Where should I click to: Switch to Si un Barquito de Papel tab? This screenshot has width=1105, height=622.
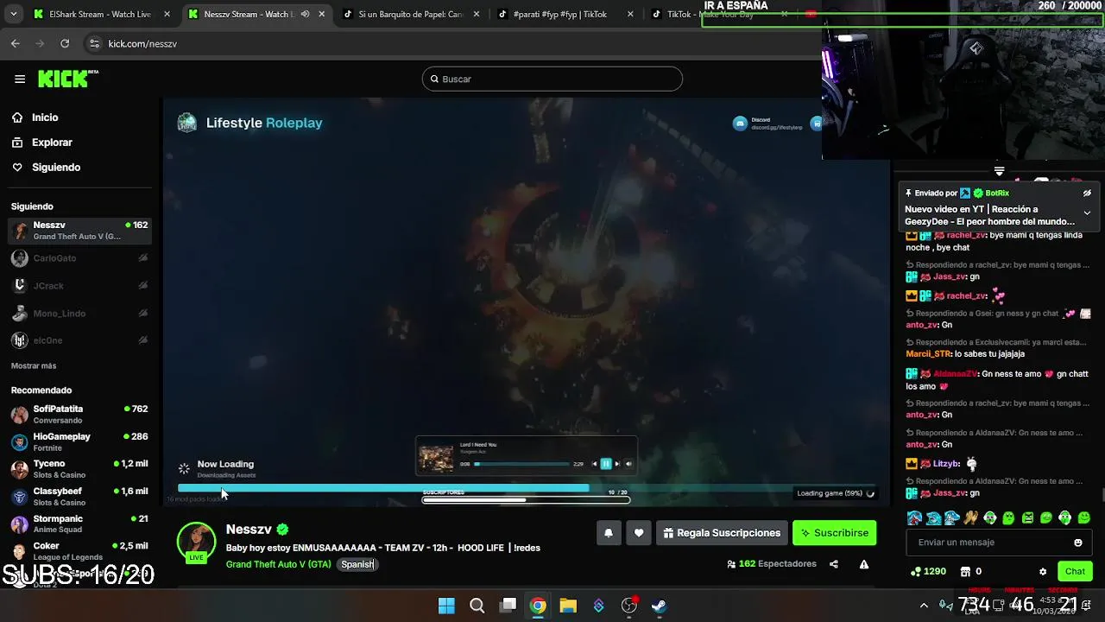411,15
